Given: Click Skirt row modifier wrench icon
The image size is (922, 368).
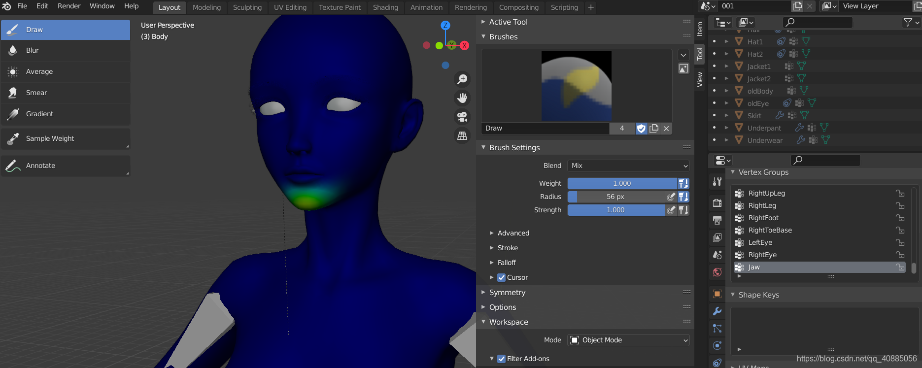Looking at the screenshot, I should [780, 115].
